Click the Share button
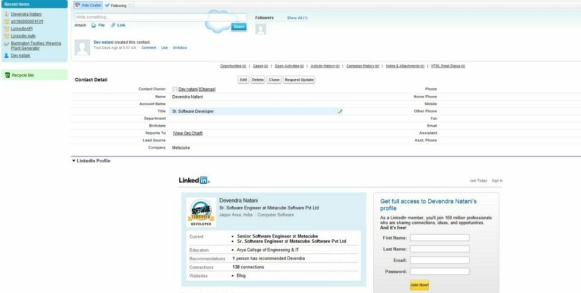581x293 pixels. (x=239, y=27)
